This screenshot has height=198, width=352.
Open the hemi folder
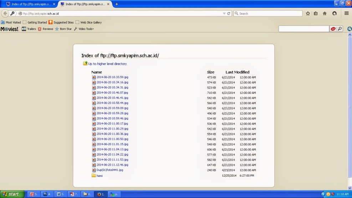[x=100, y=176]
